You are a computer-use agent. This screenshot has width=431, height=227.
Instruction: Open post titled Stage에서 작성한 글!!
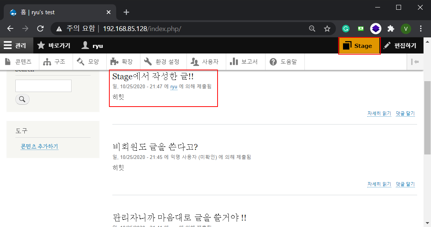[153, 77]
